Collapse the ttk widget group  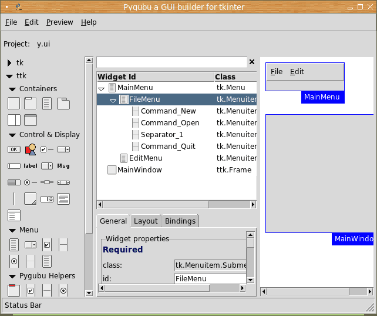pyautogui.click(x=9, y=76)
